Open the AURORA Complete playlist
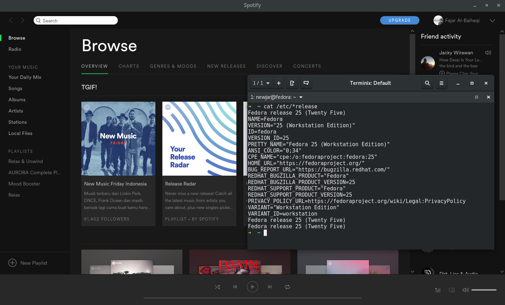 click(x=35, y=172)
